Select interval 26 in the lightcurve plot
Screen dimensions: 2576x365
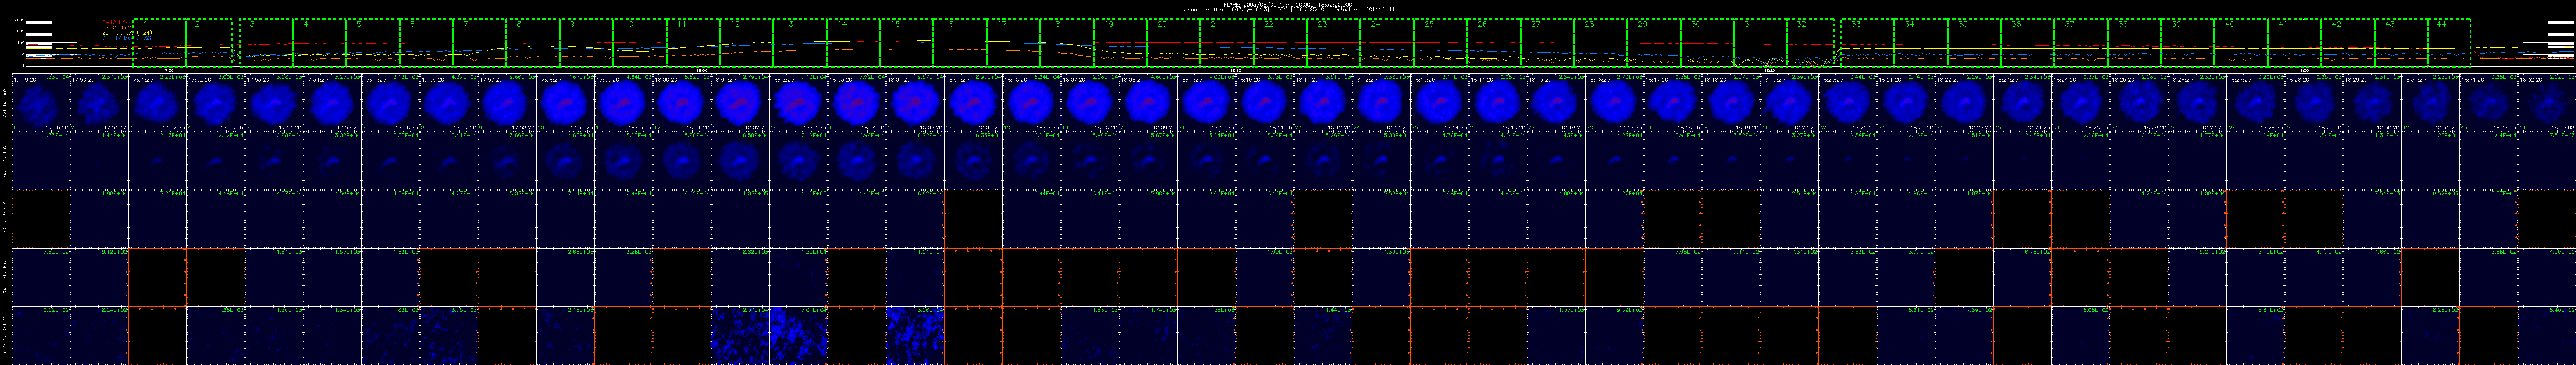tap(1494, 43)
